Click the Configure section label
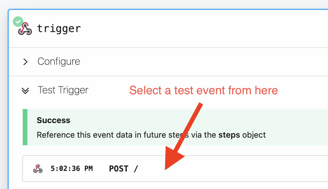The width and height of the screenshot is (328, 189). tap(59, 62)
